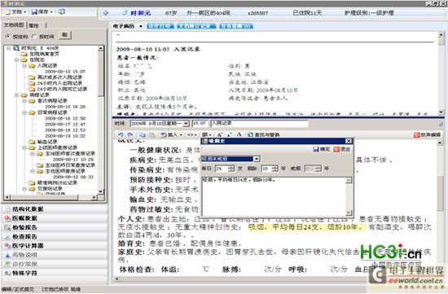Switch to the 属性 tab
The width and height of the screenshot is (448, 294).
33,25
